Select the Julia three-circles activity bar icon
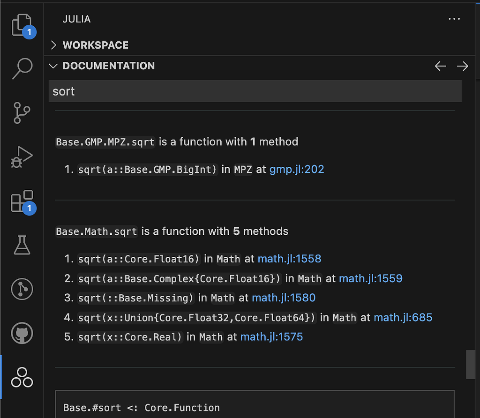Screen dimensions: 480x418 (x=21, y=377)
